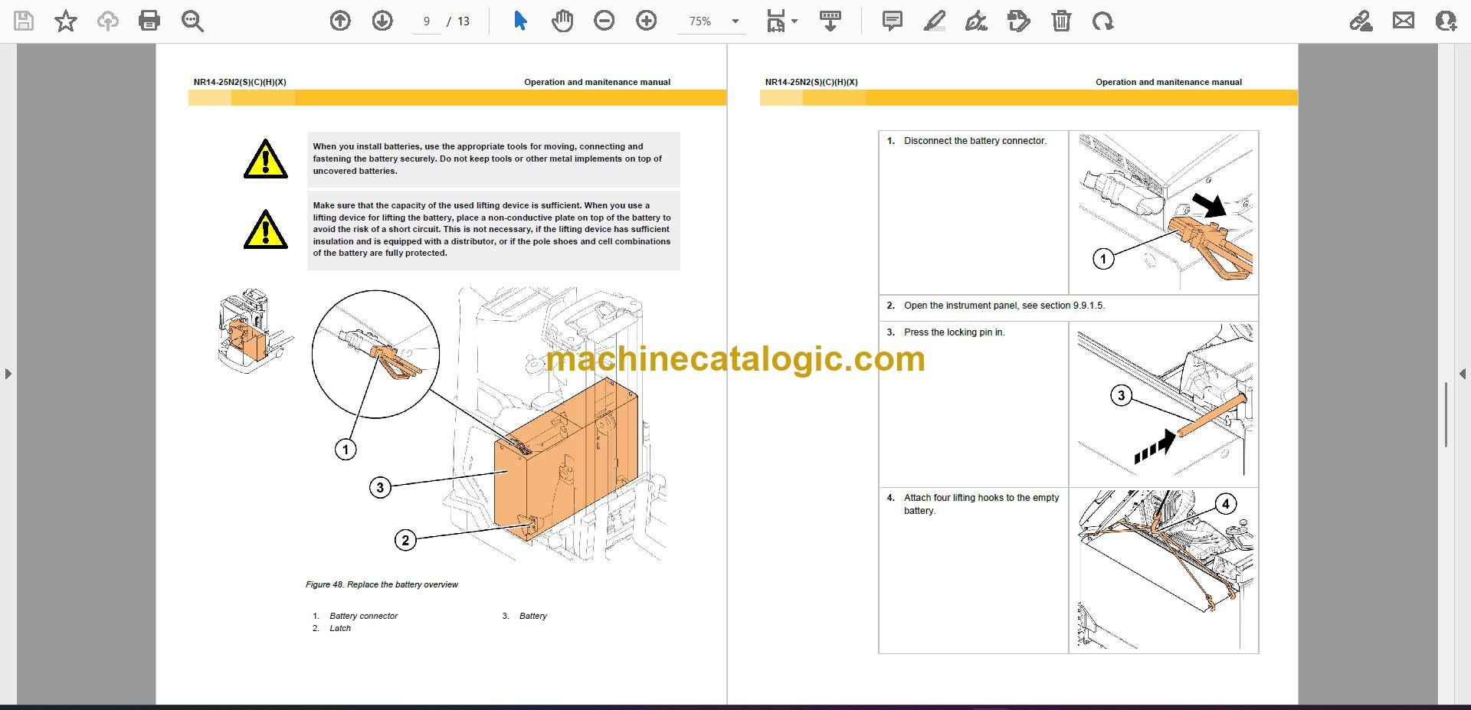Click the page number input field
The width and height of the screenshot is (1471, 710).
[x=427, y=21]
